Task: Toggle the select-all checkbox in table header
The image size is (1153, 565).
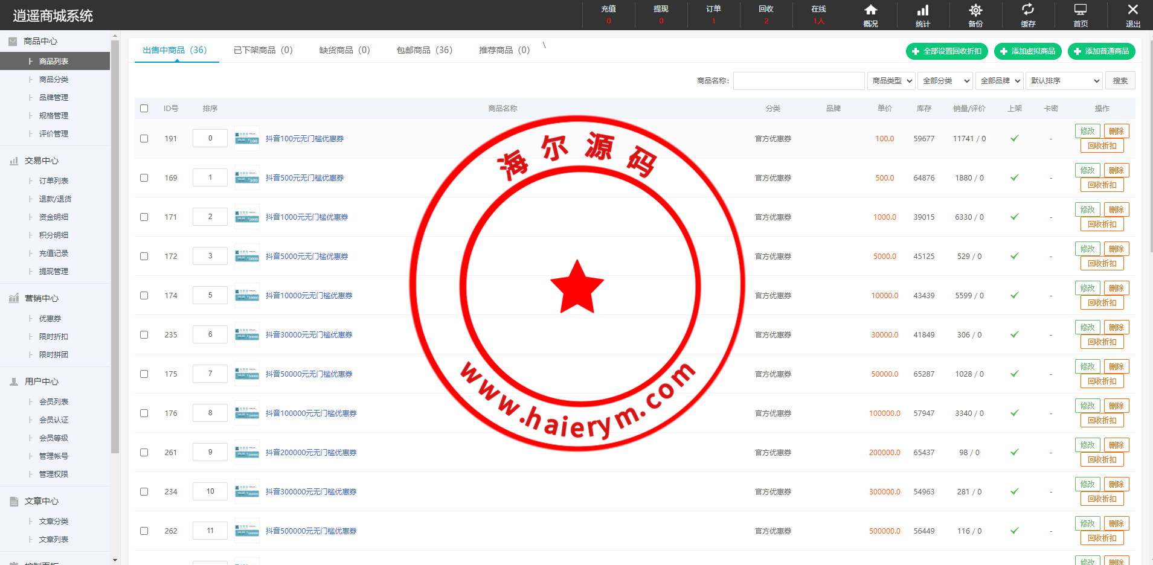Action: point(144,109)
